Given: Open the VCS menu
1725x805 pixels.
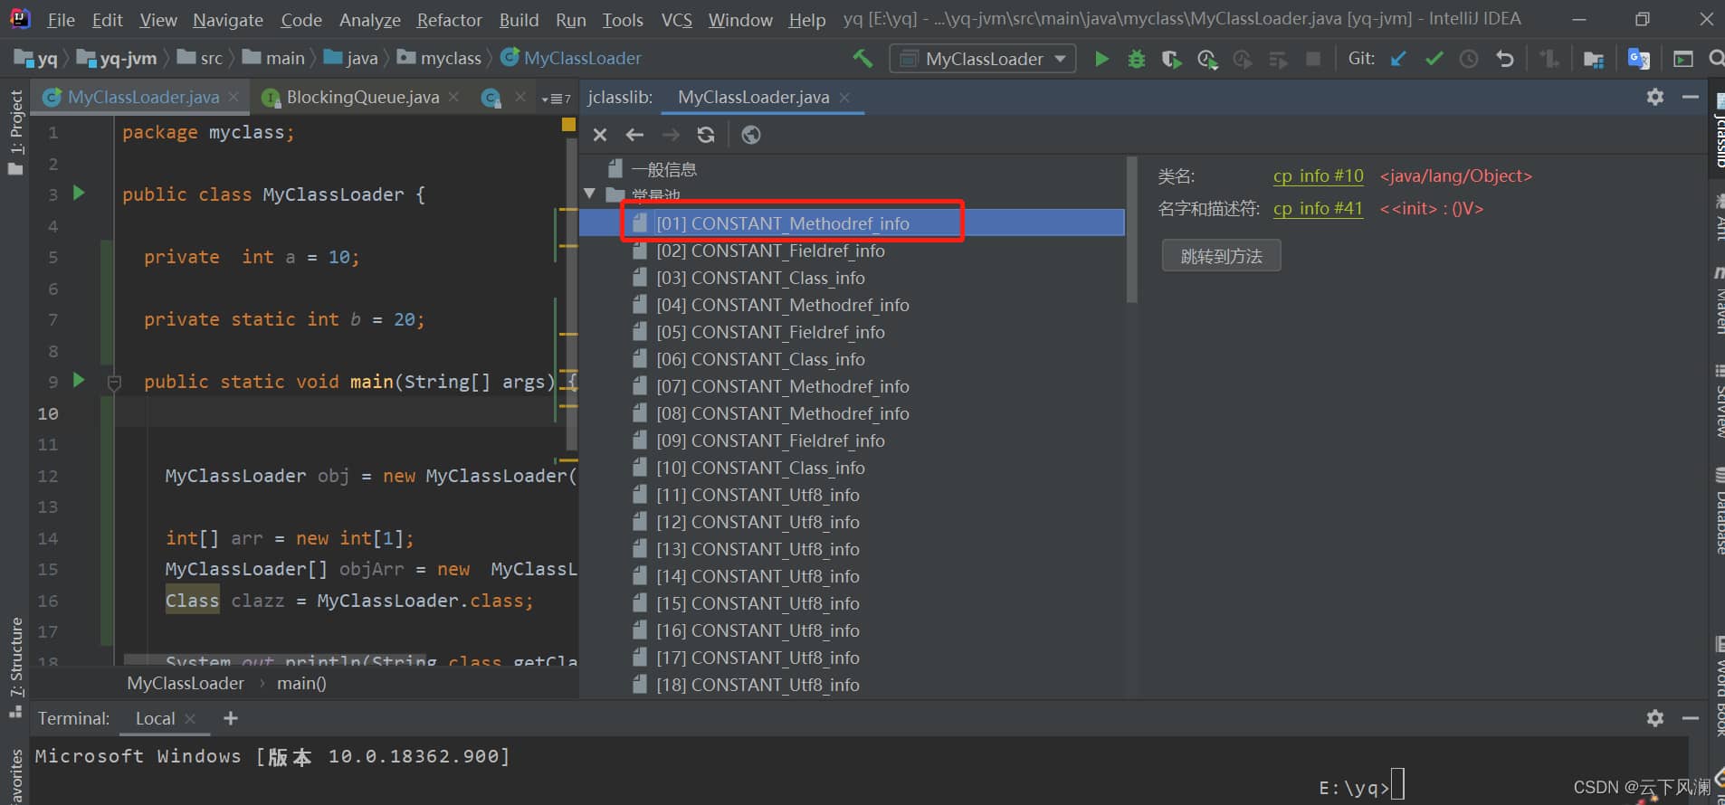Looking at the screenshot, I should [676, 20].
